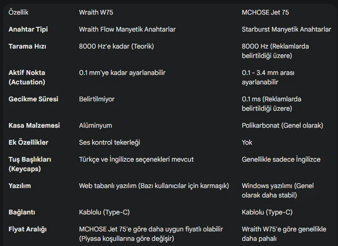Screen dimensions: 338x246
Task: Select the Tuş Başlıkları (Keycaps) label
Action: click(30, 164)
